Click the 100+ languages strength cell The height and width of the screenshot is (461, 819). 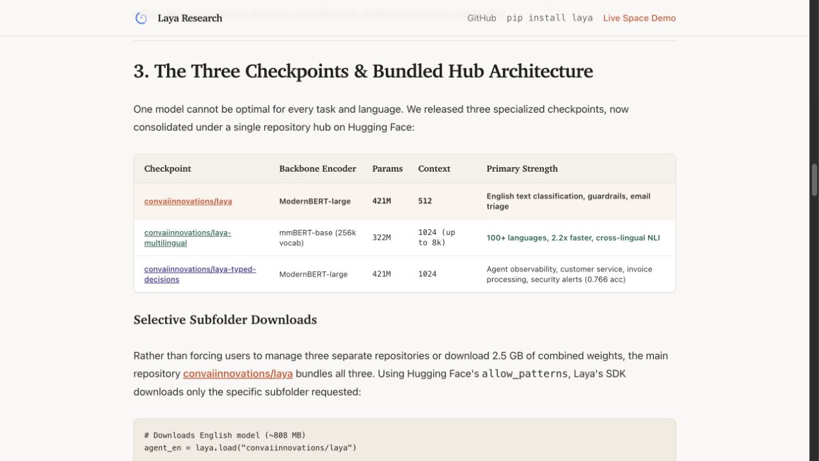573,238
